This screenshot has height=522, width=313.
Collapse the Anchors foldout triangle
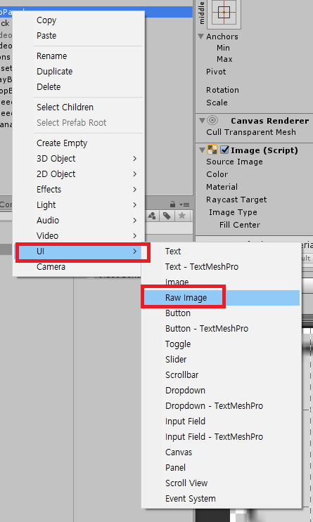[201, 37]
